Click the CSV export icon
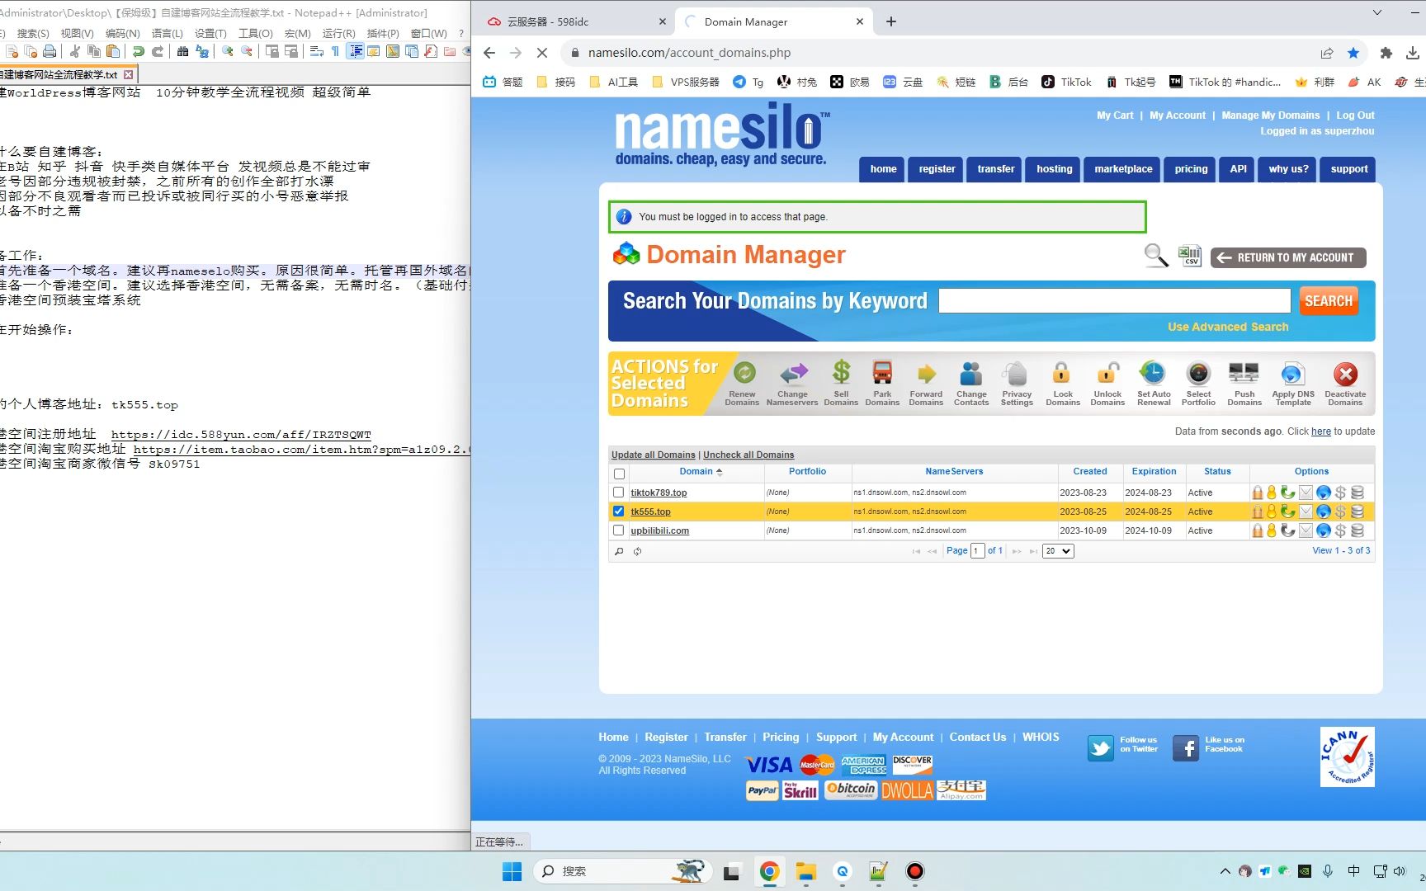1426x891 pixels. point(1189,256)
